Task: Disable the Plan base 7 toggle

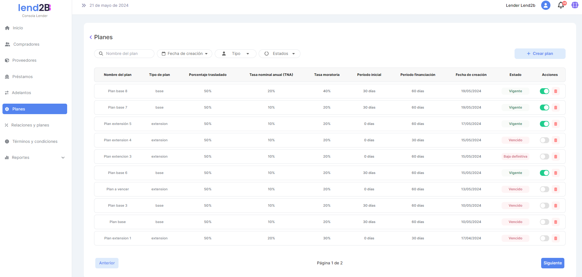Action: [x=544, y=108]
